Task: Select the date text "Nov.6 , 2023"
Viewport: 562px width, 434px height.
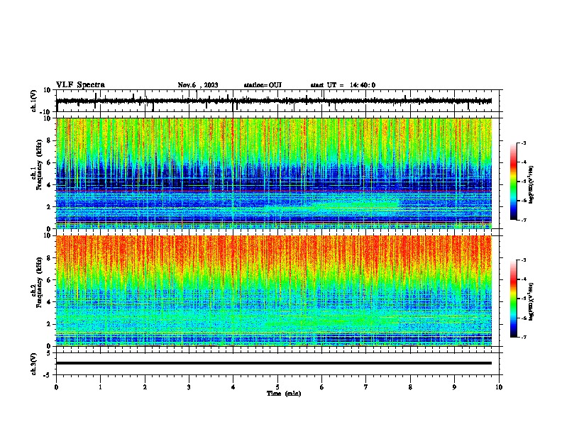Action: point(198,85)
